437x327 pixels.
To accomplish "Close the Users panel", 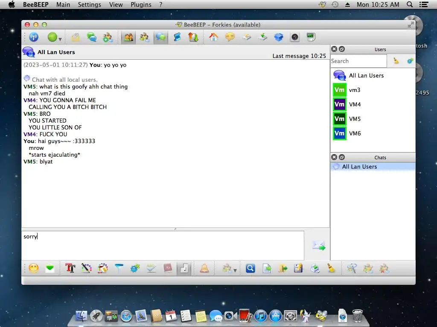I will pos(334,49).
